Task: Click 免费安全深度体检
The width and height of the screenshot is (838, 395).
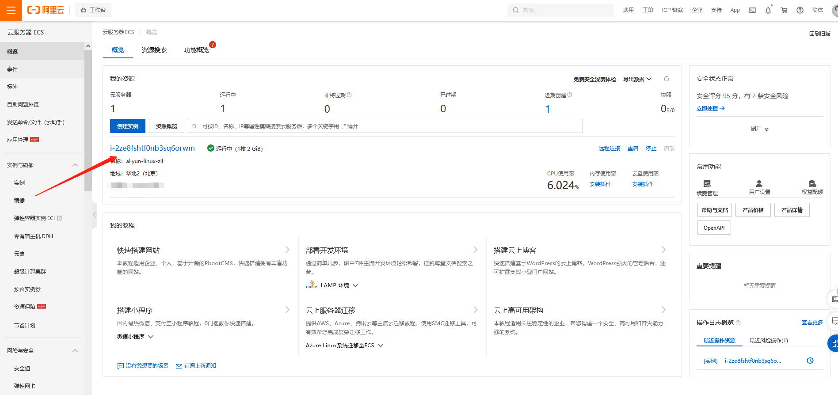Action: click(594, 79)
